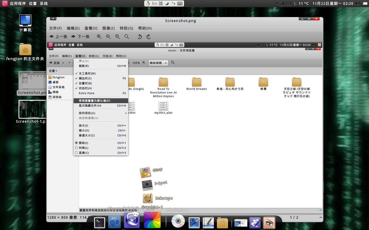Go to next image with 下一张

point(80,37)
